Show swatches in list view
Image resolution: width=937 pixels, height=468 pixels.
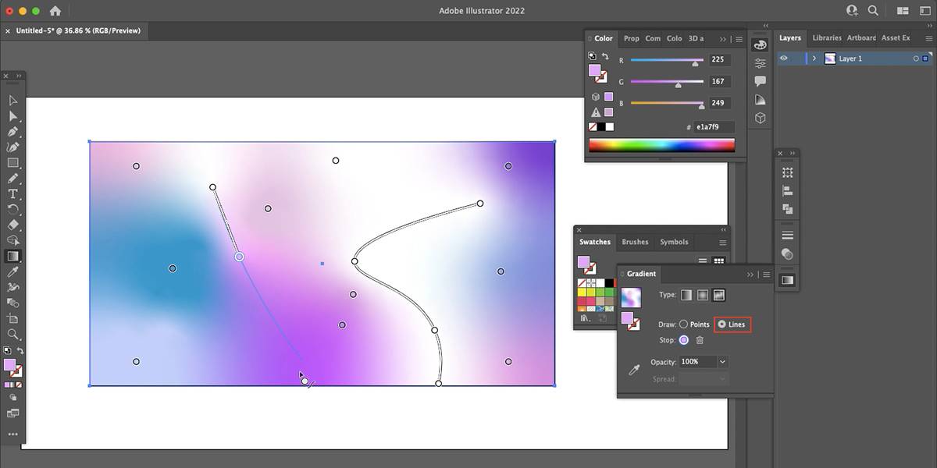pyautogui.click(x=703, y=262)
